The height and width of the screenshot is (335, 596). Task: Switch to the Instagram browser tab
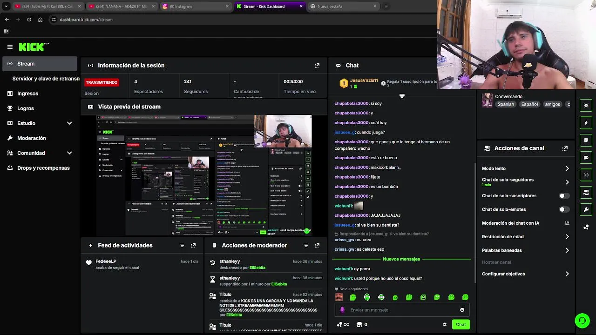pos(196,7)
